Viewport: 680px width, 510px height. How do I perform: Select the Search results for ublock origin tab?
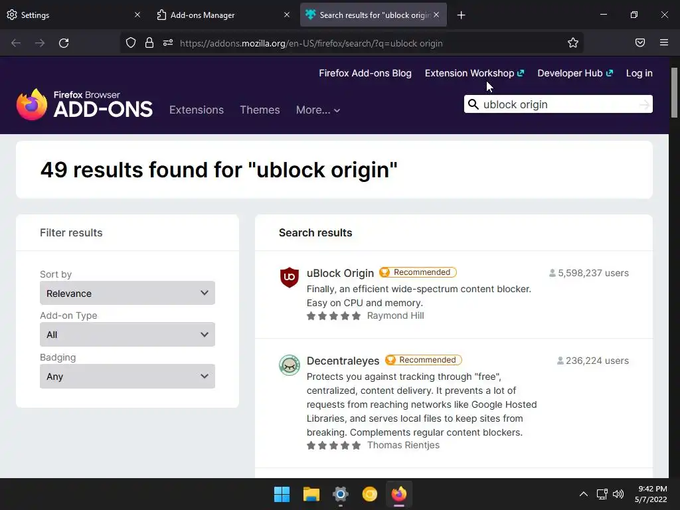(x=373, y=15)
